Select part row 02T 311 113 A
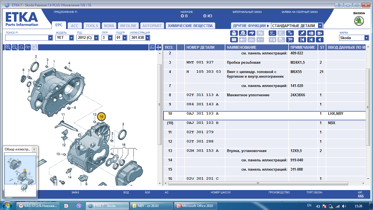Screen dimensions: 373x210 (x=264, y=97)
